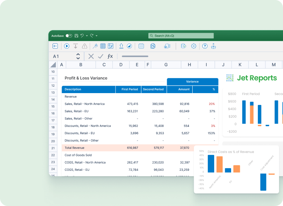Image resolution: width=283 pixels, height=206 pixels.
Task: Click the table grid icon in toolbar
Action: pyautogui.click(x=103, y=46)
